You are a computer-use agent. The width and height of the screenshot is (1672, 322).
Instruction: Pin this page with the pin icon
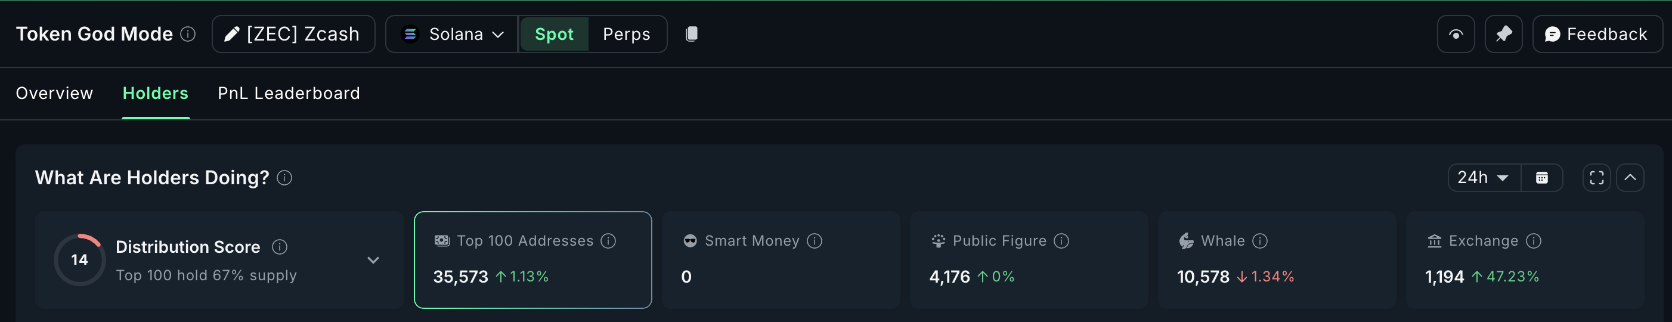(1503, 35)
